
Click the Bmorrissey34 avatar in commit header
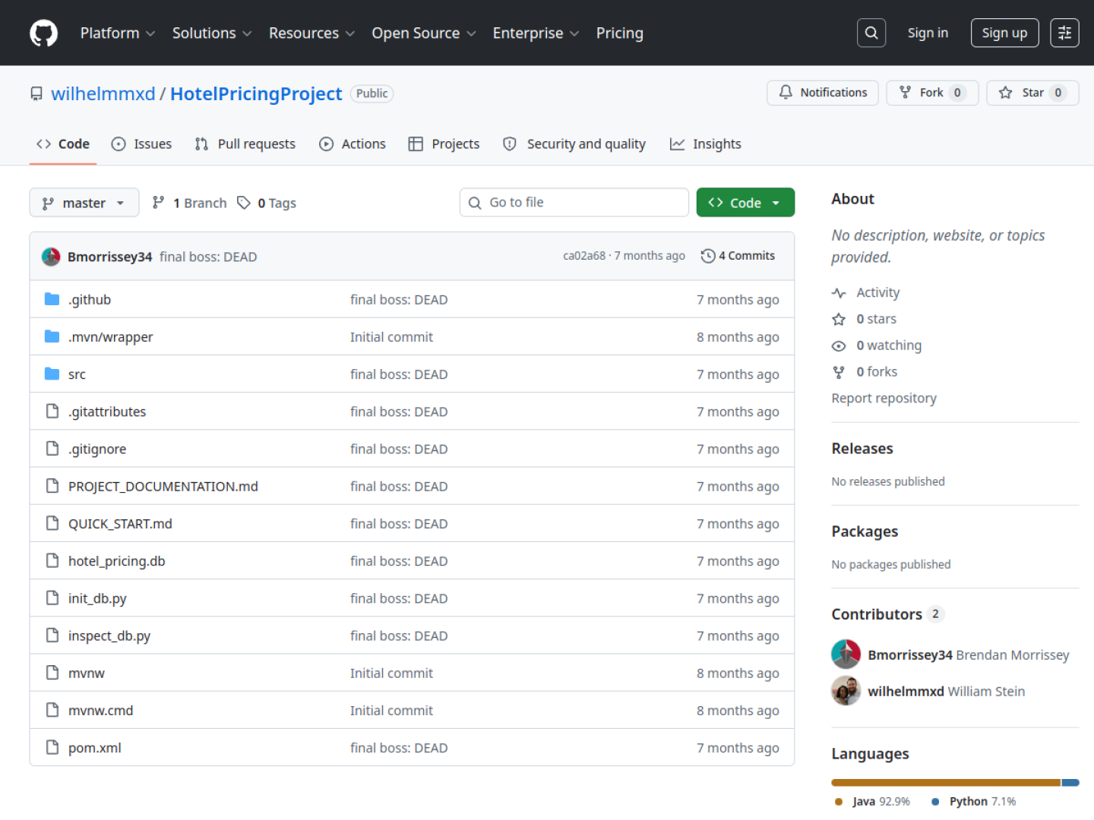[51, 257]
